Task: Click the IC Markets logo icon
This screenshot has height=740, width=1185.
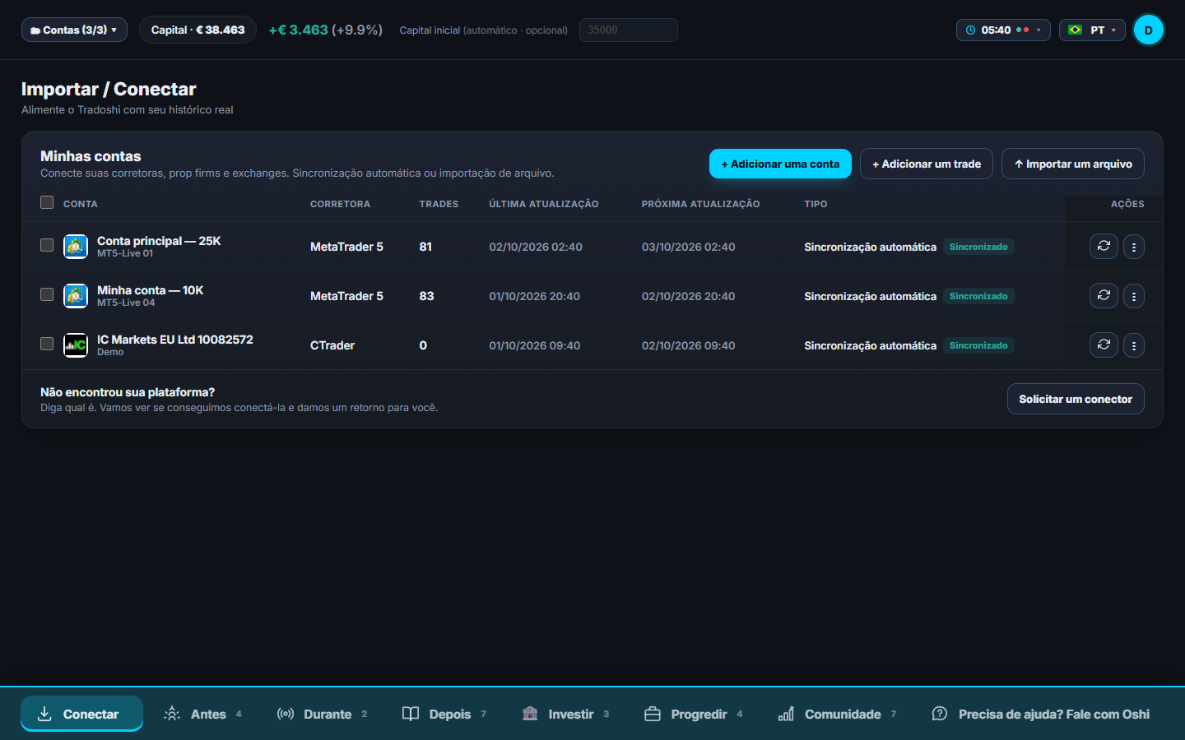Action: (x=76, y=345)
